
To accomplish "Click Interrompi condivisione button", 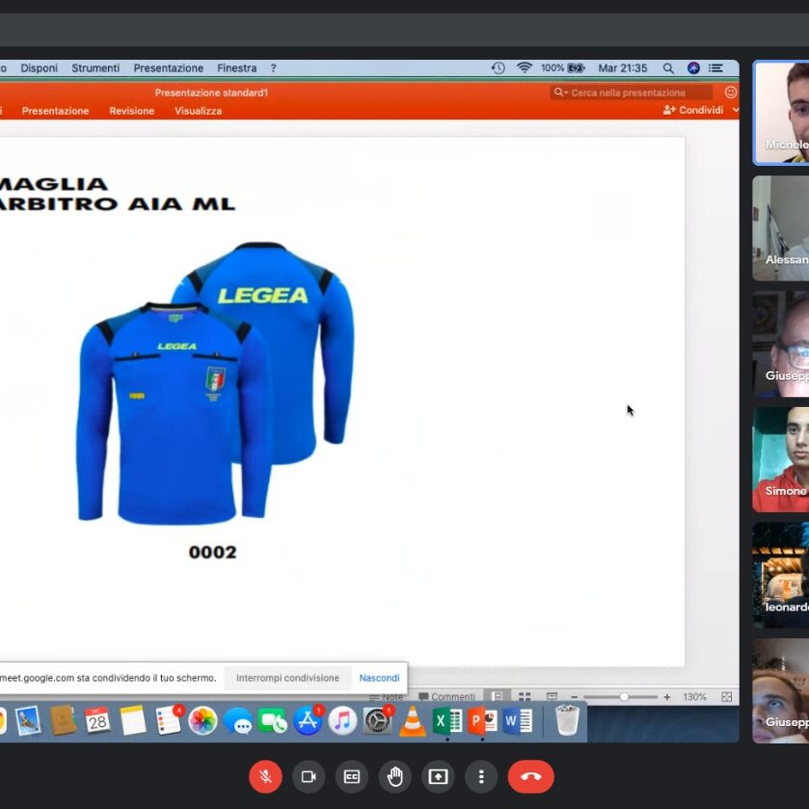I will (287, 678).
